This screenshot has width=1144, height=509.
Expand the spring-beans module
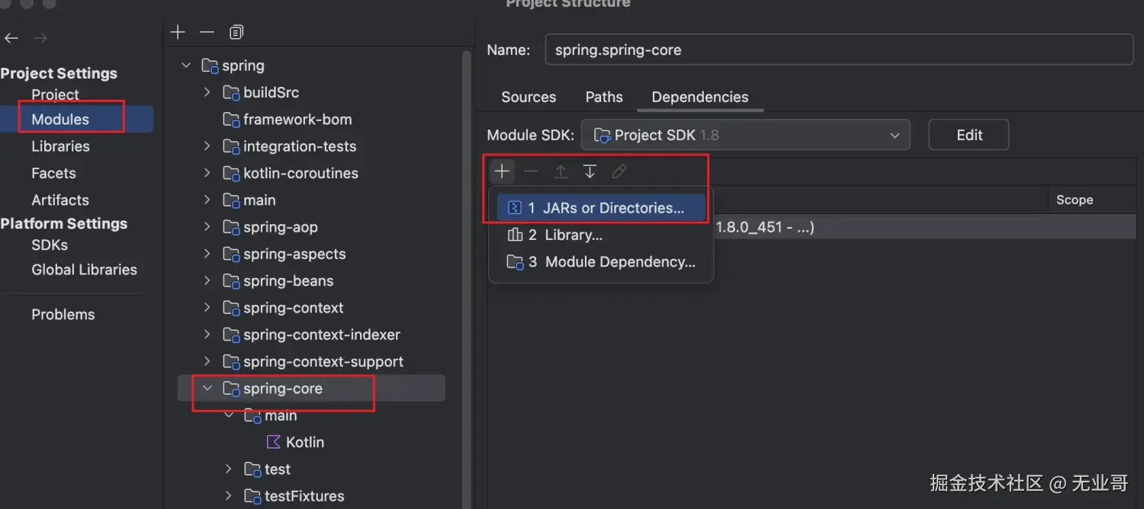pos(207,280)
